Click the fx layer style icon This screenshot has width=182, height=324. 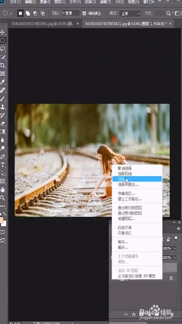[x=134, y=315]
